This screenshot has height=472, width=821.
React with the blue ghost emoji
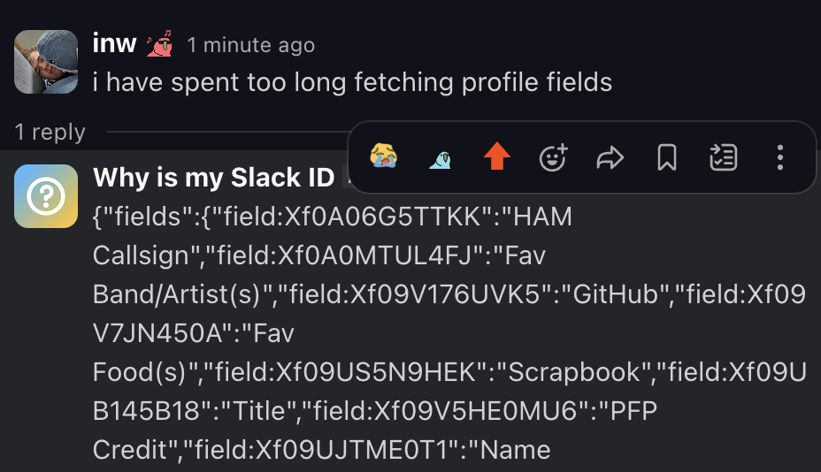click(x=440, y=158)
